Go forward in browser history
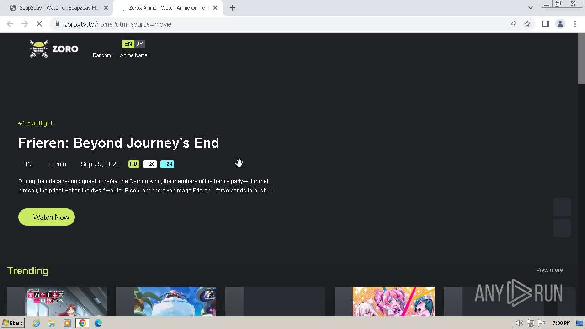 point(25,24)
